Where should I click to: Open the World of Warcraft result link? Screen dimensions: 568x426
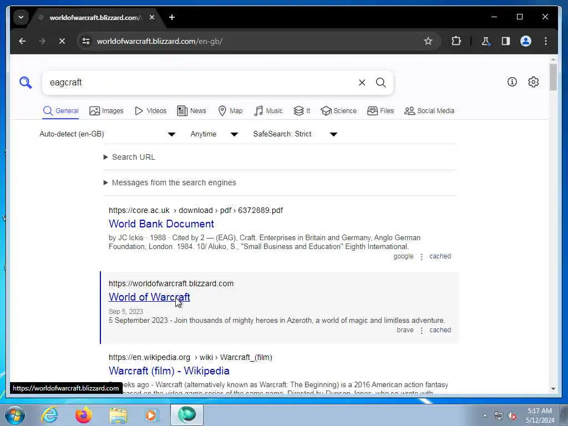point(149,297)
